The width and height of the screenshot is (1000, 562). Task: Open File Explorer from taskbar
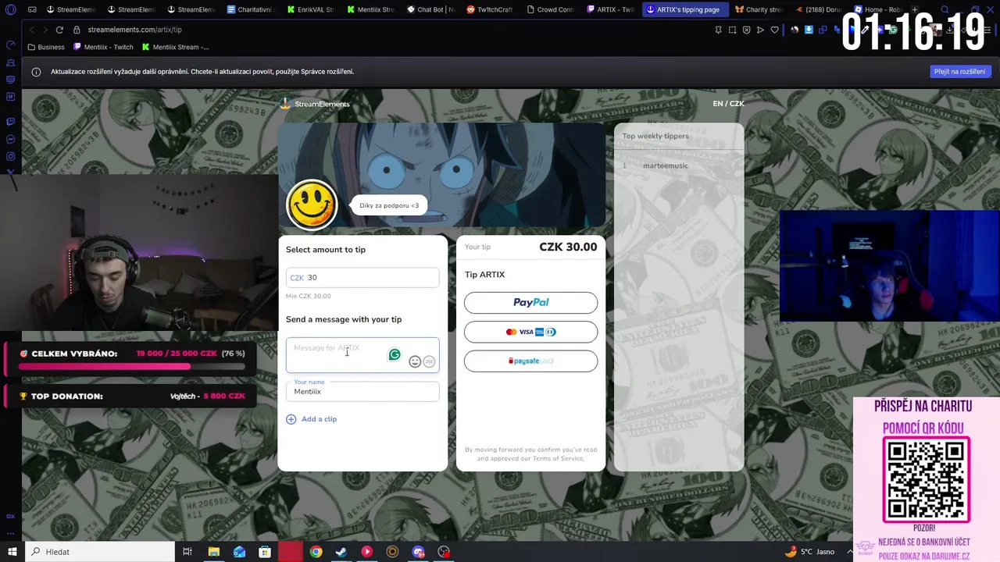tap(213, 552)
